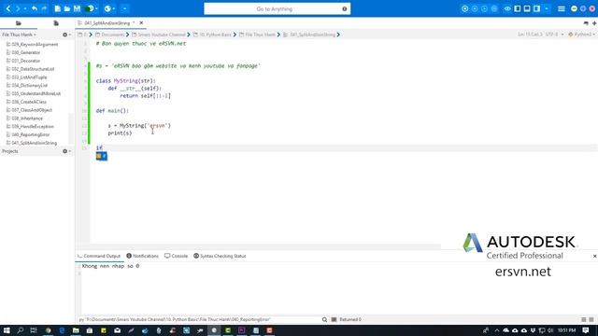Viewport: 598px width, 336px height.
Task: Open 040_ReportingError in the file list
Action: pyautogui.click(x=28, y=134)
